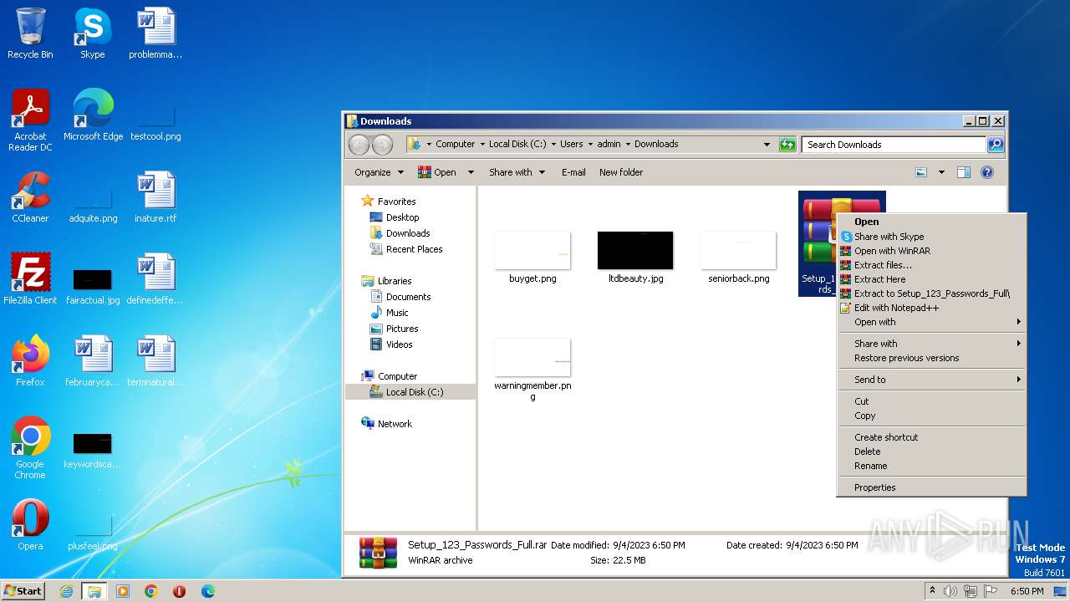1070x602 pixels.
Task: Select inature.rtf document on desktop
Action: click(155, 197)
